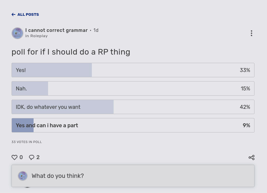Click the comment count number 2
The image size is (267, 193).
[38, 157]
